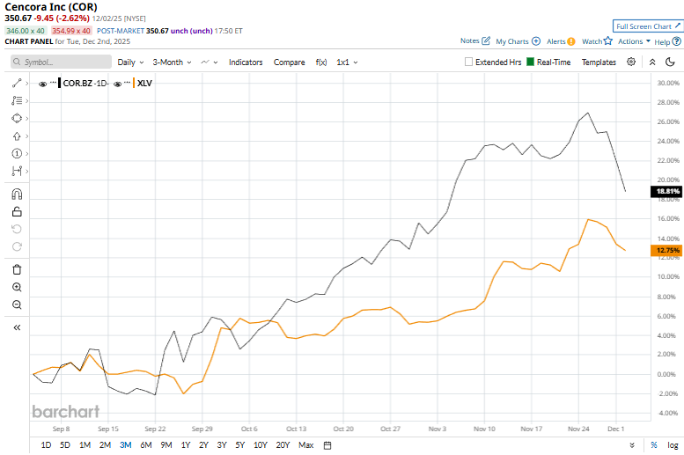This screenshot has width=684, height=455.
Task: Open the My Charts link
Action: tap(512, 41)
